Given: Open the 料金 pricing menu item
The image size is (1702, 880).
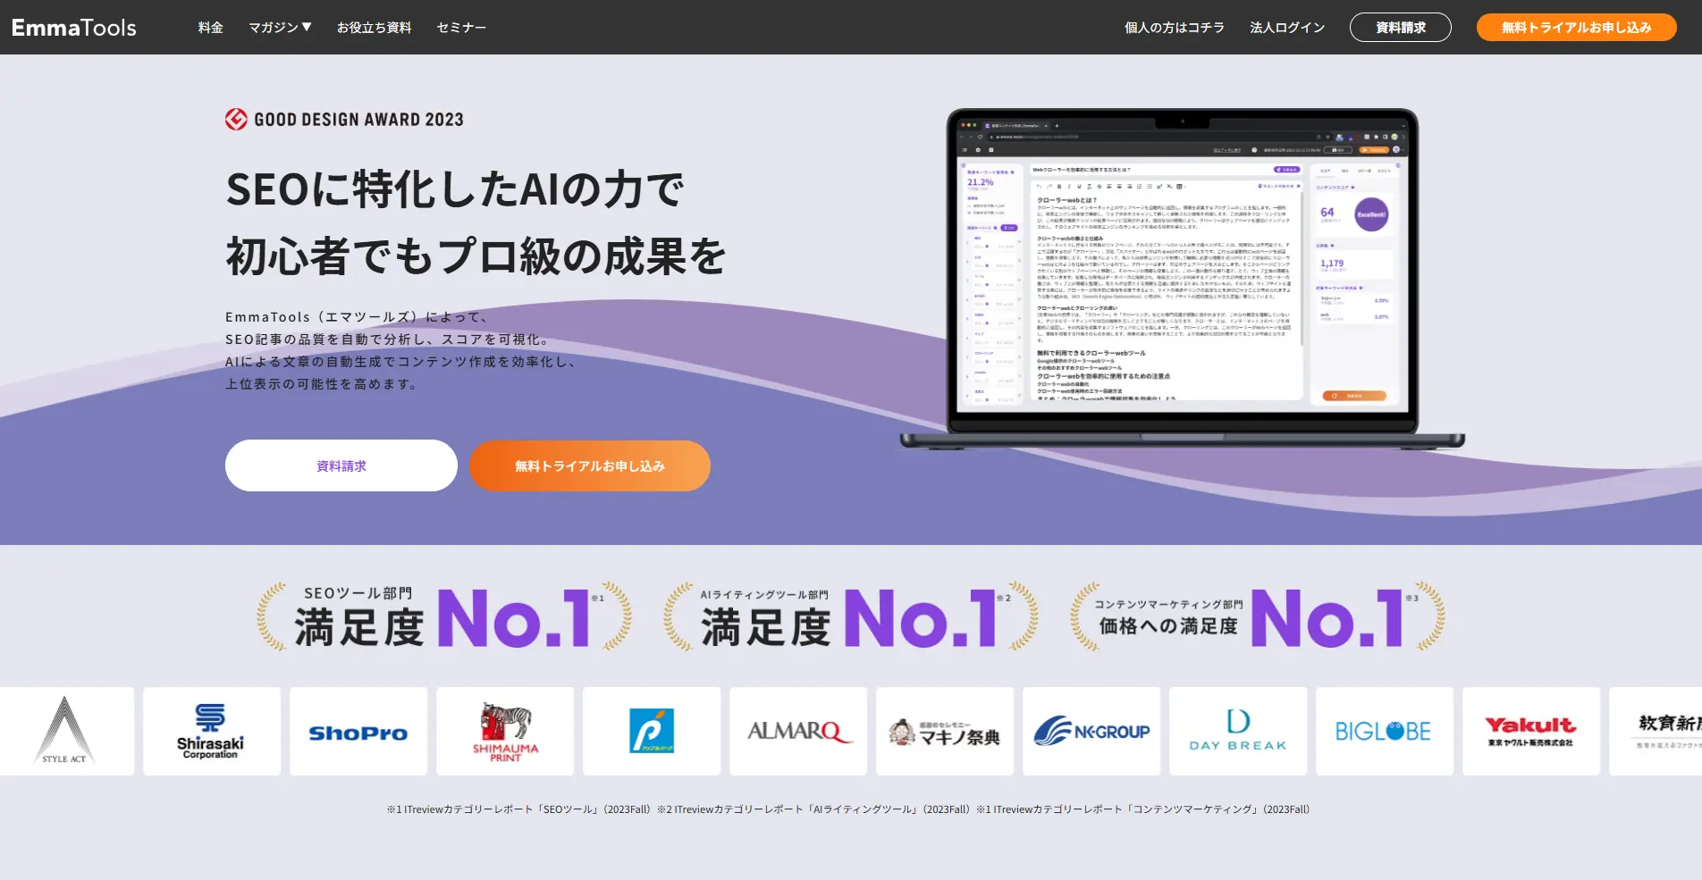Looking at the screenshot, I should click(x=211, y=28).
